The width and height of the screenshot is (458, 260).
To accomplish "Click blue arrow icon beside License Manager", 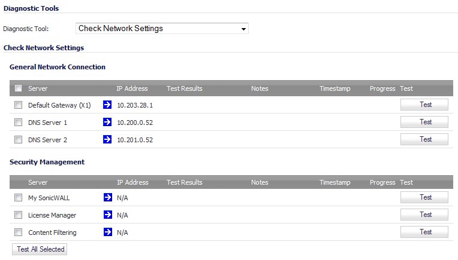I will coord(108,215).
